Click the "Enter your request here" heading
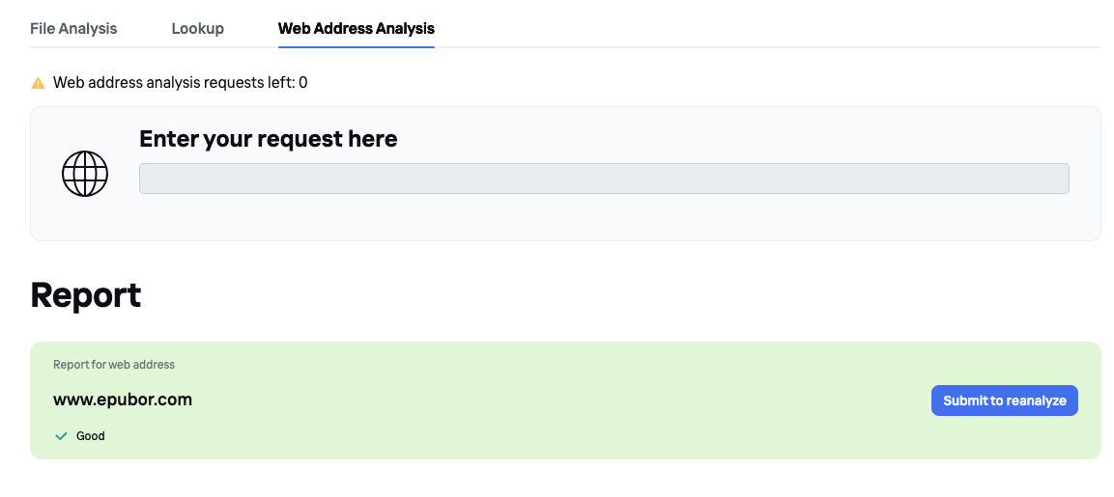This screenshot has height=497, width=1114. pos(269,139)
